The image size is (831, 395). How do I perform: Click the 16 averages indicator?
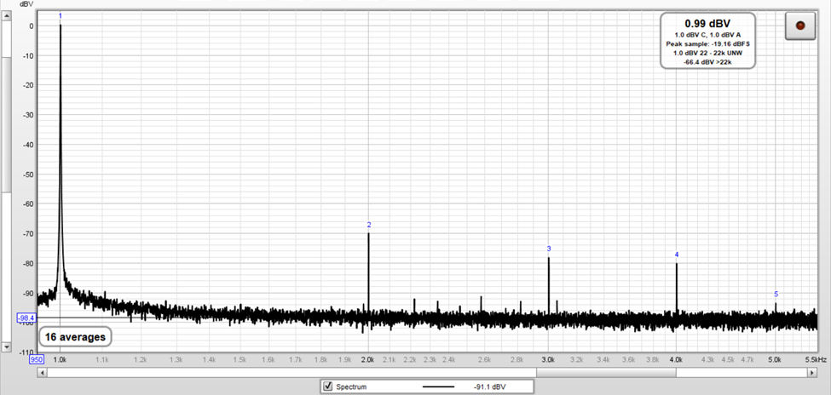76,337
